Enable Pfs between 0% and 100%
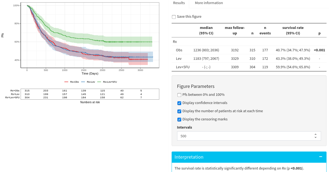This screenshot has height=172, width=329. 179,95
